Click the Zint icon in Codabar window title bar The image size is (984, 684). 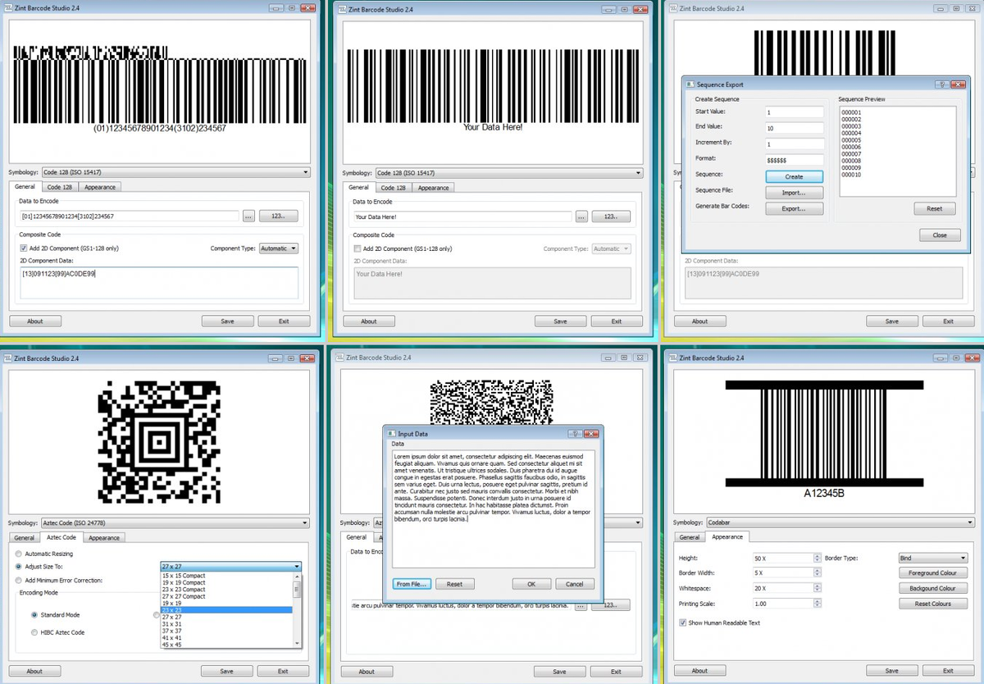point(674,358)
